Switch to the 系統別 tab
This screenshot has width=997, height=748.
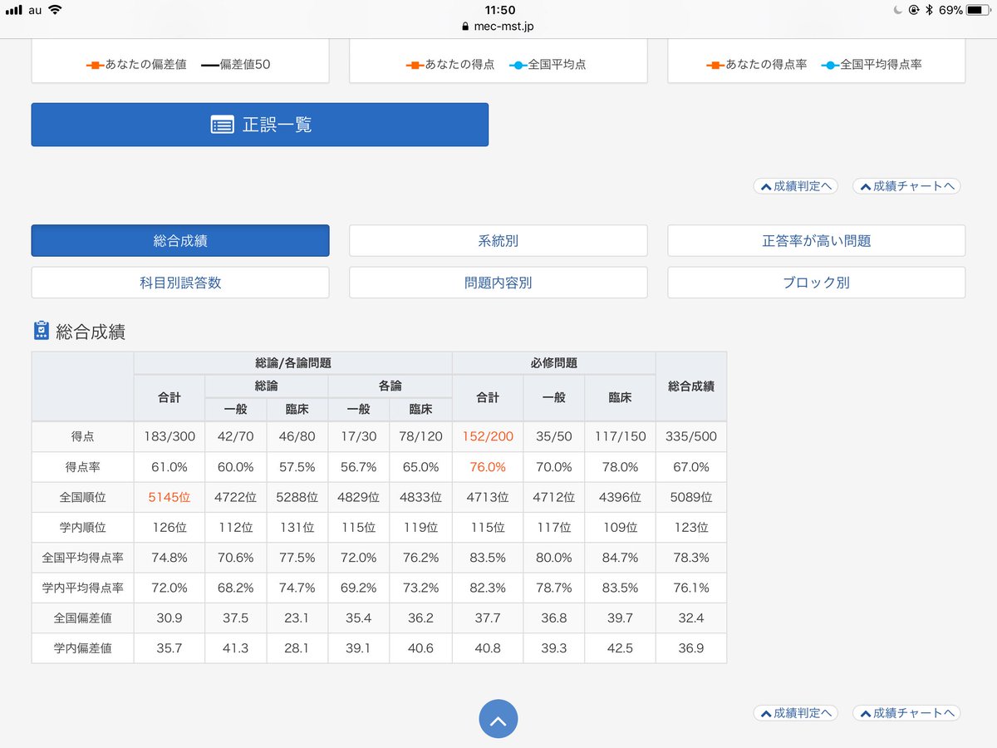[498, 241]
